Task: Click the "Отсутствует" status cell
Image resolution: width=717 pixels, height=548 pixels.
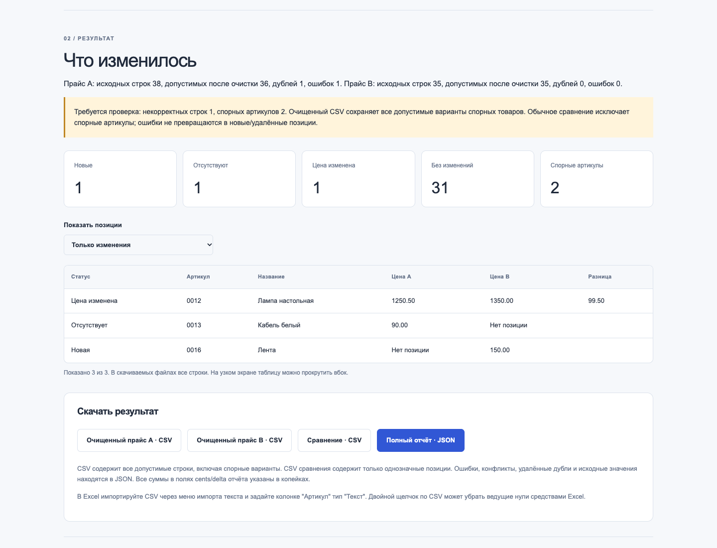Action: click(x=89, y=325)
